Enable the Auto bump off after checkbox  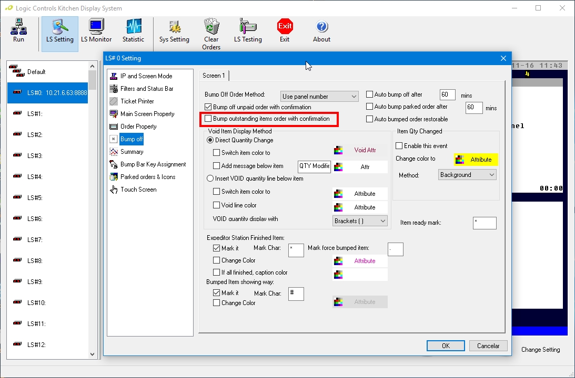(370, 94)
